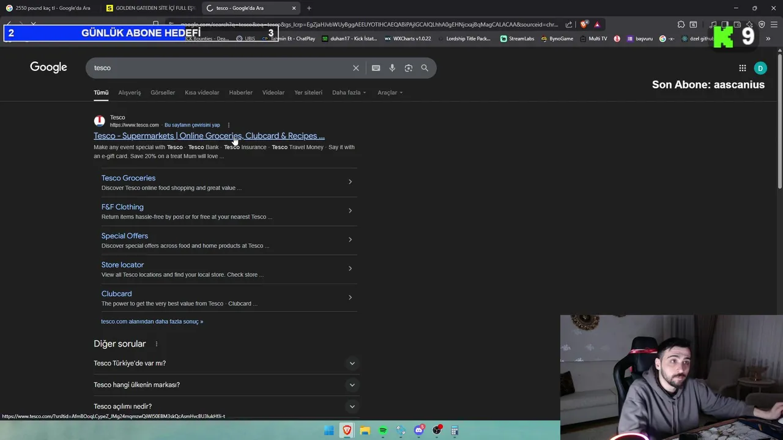This screenshot has width=783, height=440.
Task: Open the 'Araçlar' tools dropdown
Action: pyautogui.click(x=390, y=92)
